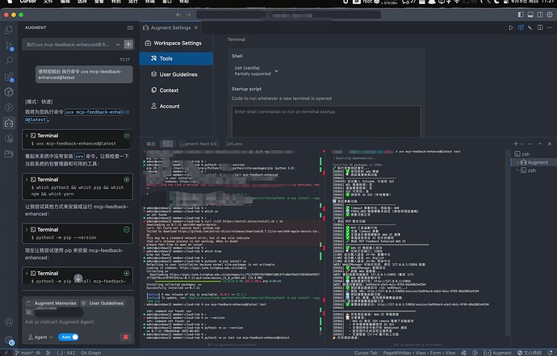Start a new chat with plus button
557x356 pixels.
pyautogui.click(x=128, y=44)
